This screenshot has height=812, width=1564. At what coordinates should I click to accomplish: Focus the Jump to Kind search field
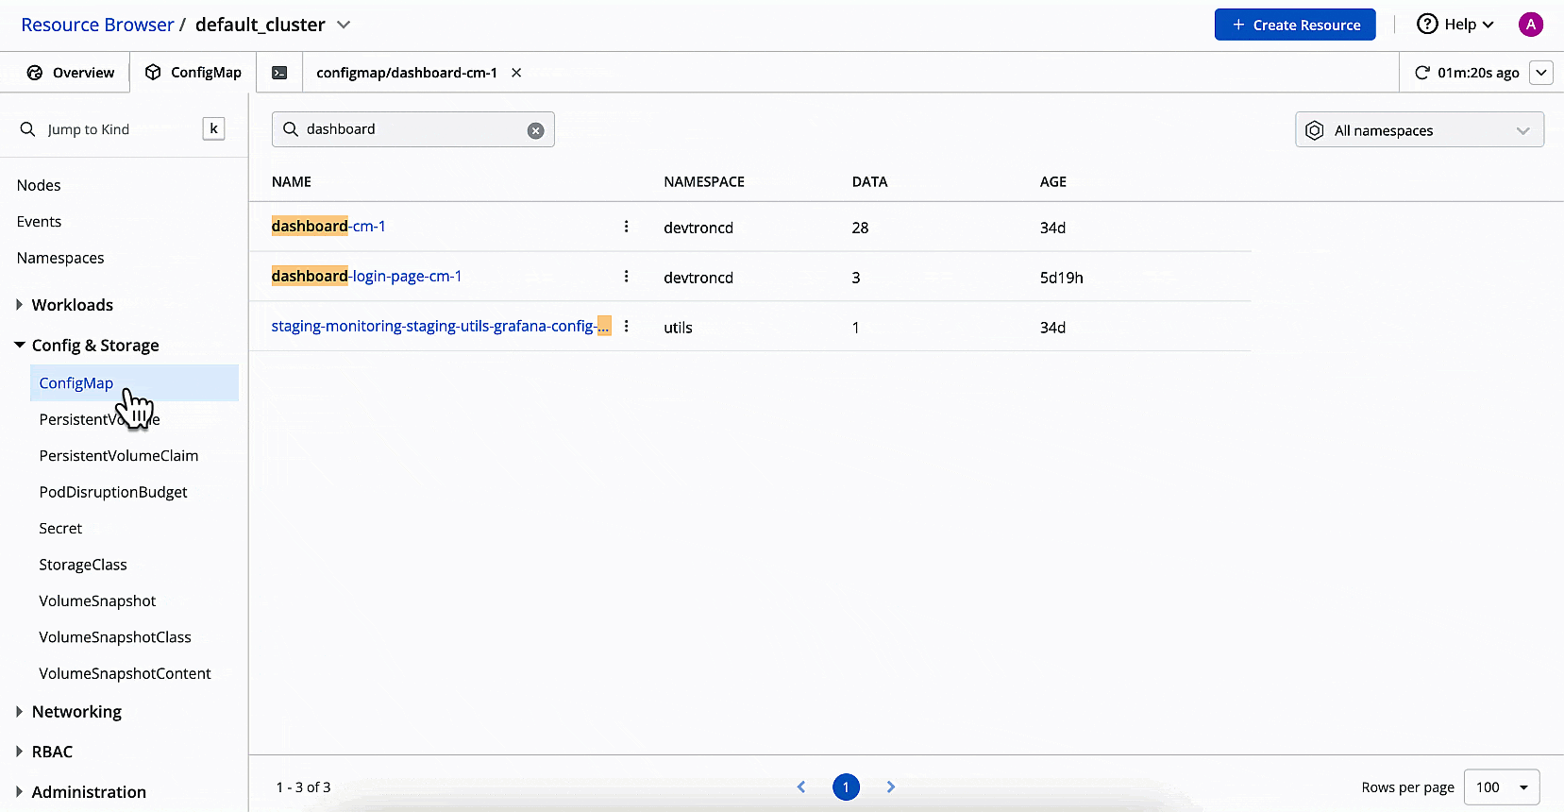[113, 129]
